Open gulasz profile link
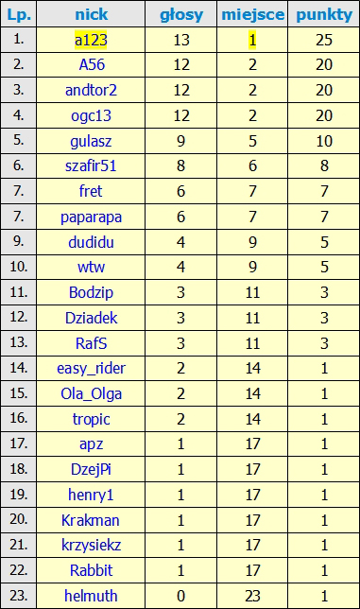This screenshot has height=609, width=360. coord(91,141)
